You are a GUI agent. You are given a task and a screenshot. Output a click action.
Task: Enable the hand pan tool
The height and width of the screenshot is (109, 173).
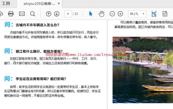pos(101,14)
